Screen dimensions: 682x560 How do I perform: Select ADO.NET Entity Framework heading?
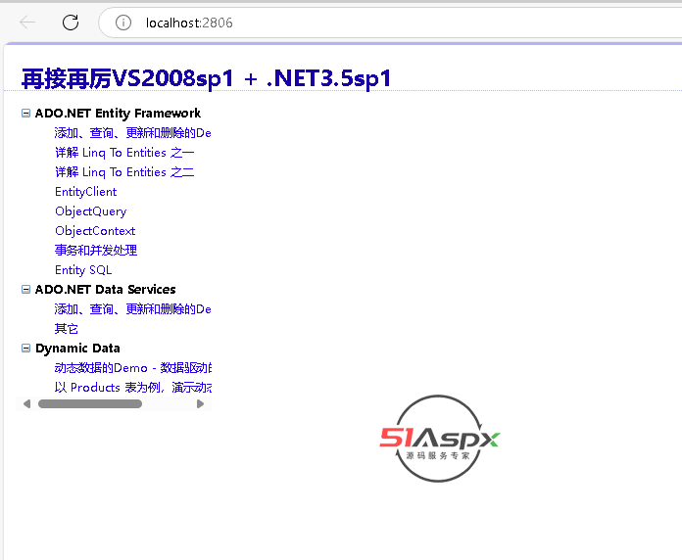118,114
